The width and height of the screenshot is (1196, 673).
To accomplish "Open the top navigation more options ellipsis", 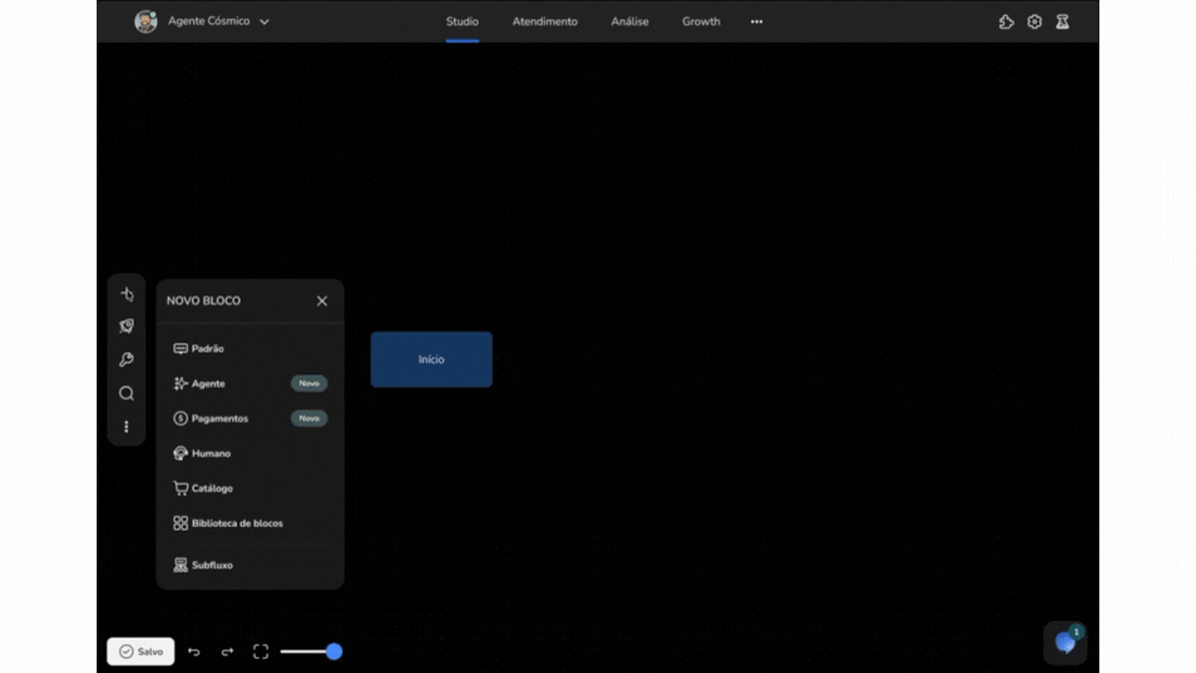I will pyautogui.click(x=756, y=22).
